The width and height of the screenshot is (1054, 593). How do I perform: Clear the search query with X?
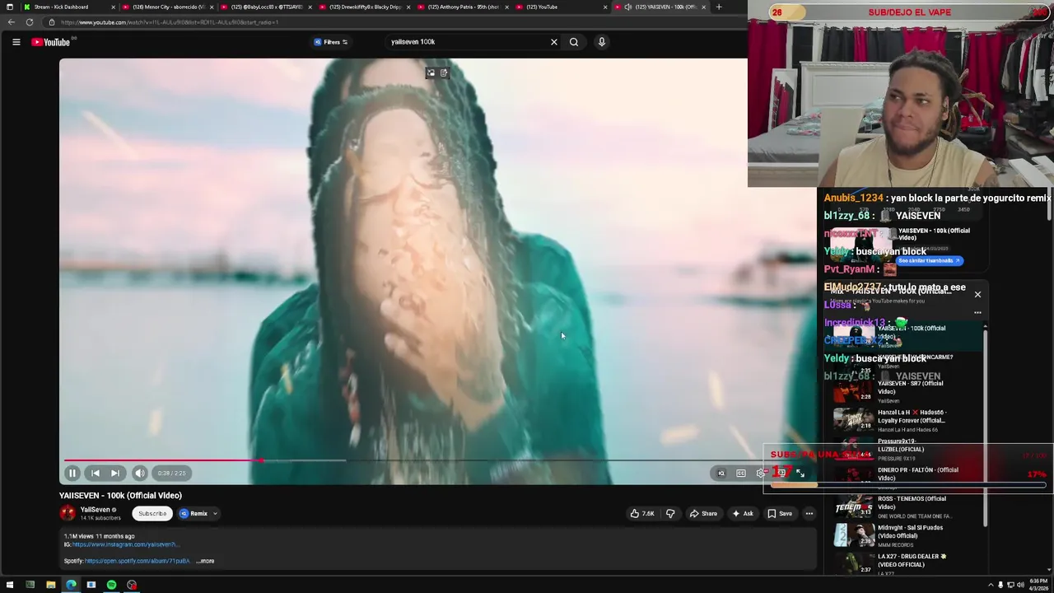554,42
